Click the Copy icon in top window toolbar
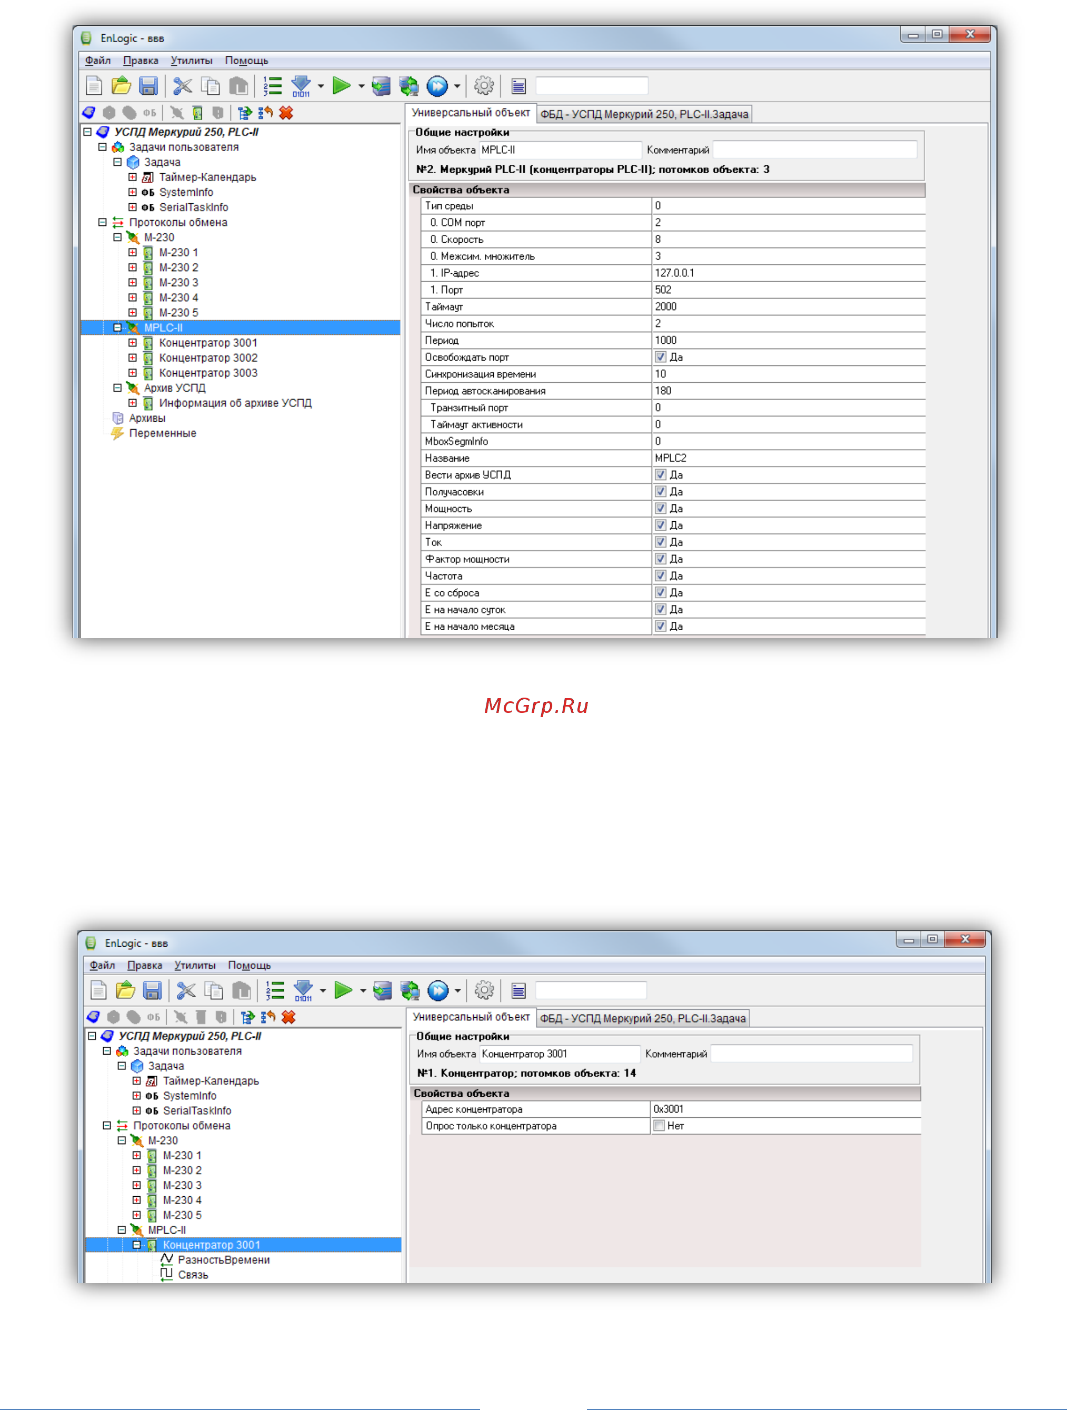The width and height of the screenshot is (1067, 1410). pos(211,85)
